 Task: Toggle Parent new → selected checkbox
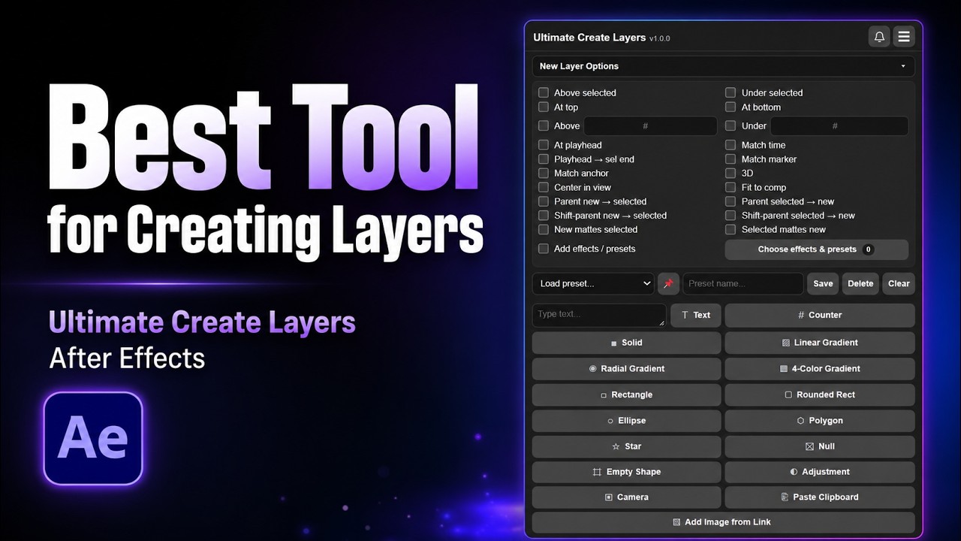coord(544,201)
